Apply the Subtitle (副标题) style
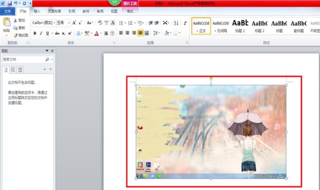The height and width of the screenshot is (190, 320). 298,26
